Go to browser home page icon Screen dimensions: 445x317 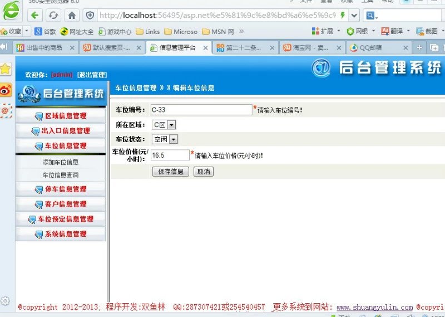click(72, 15)
